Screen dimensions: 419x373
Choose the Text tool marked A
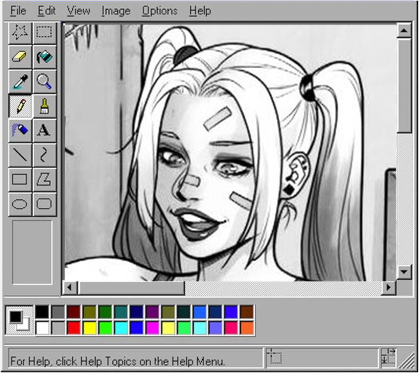tap(44, 131)
